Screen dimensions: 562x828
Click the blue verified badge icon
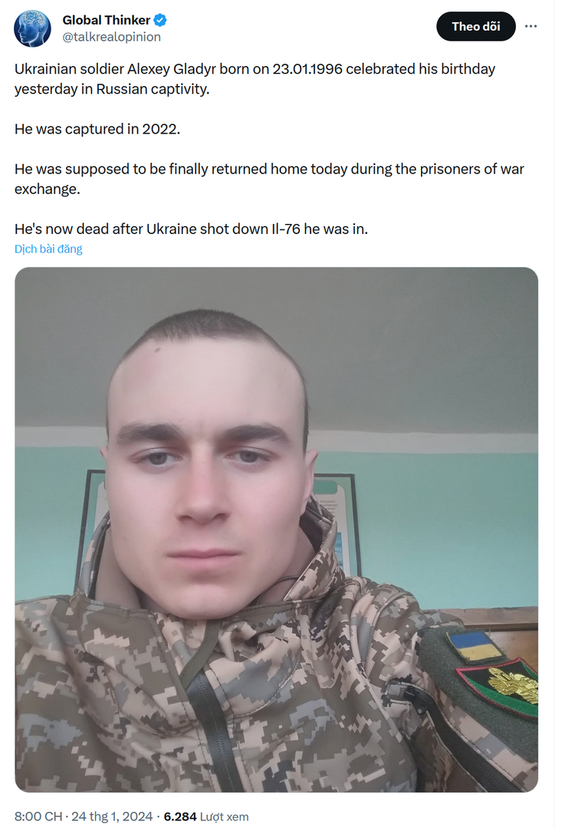click(160, 20)
